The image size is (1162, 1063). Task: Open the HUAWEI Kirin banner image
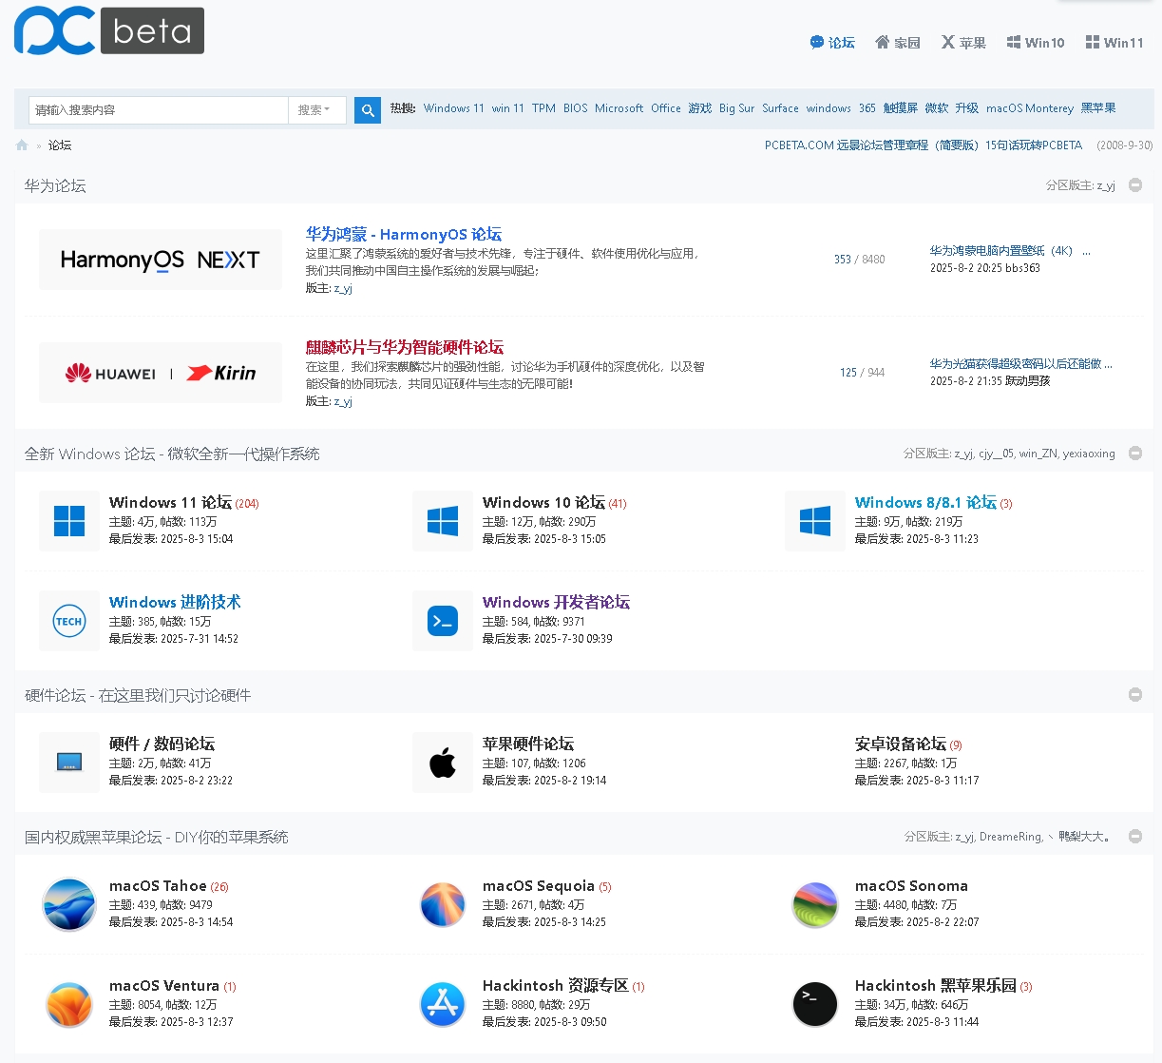click(x=161, y=373)
